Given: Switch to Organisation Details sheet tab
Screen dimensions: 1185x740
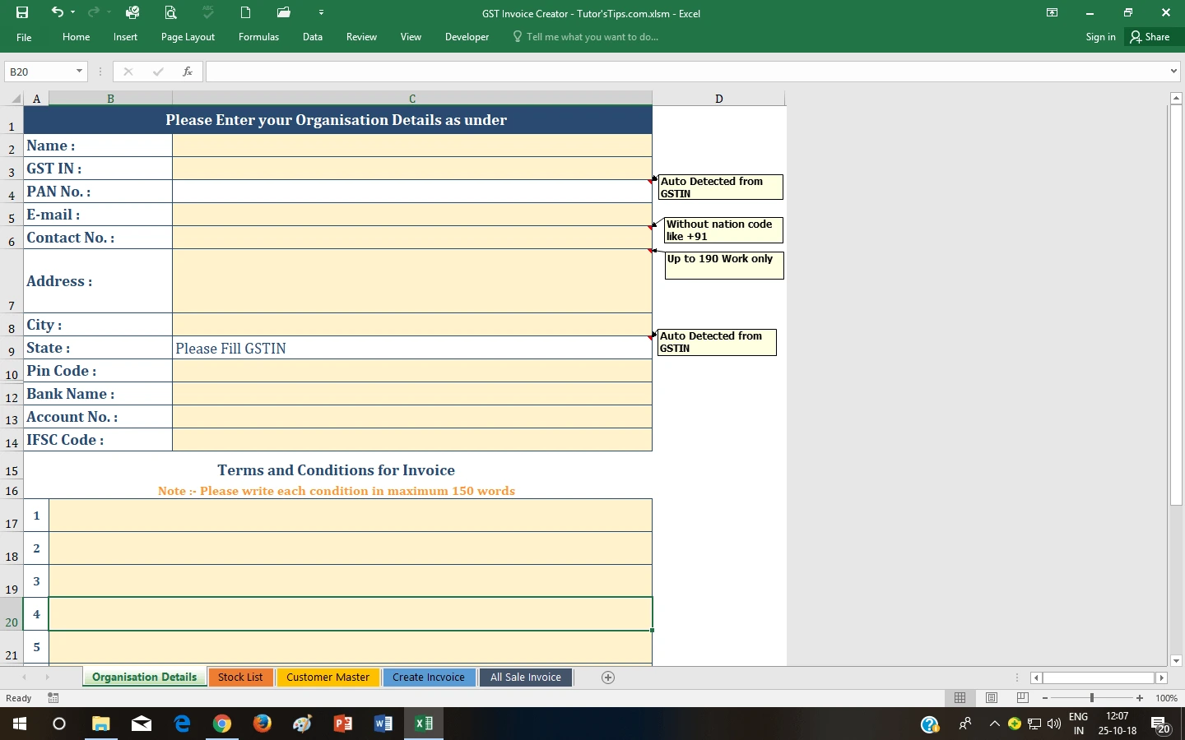Looking at the screenshot, I should tap(144, 678).
